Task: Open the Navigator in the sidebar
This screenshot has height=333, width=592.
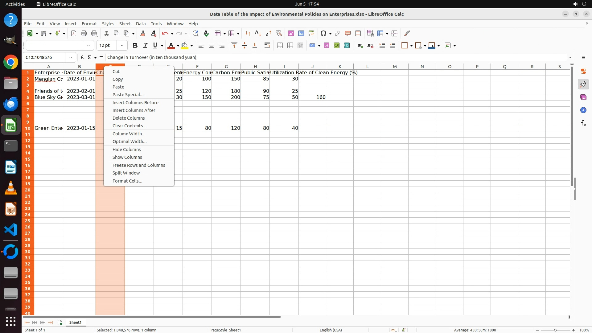Action: tap(583, 110)
